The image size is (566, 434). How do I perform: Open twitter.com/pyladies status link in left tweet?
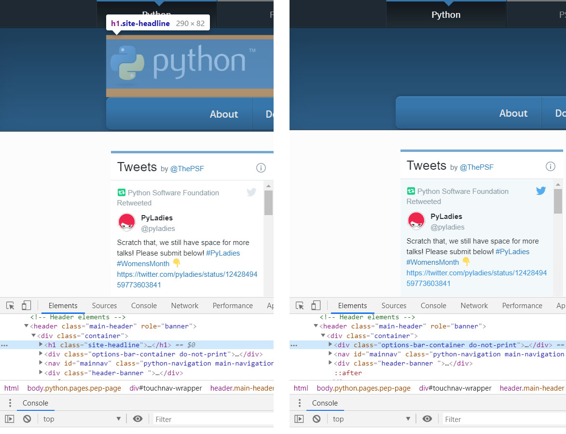187,280
